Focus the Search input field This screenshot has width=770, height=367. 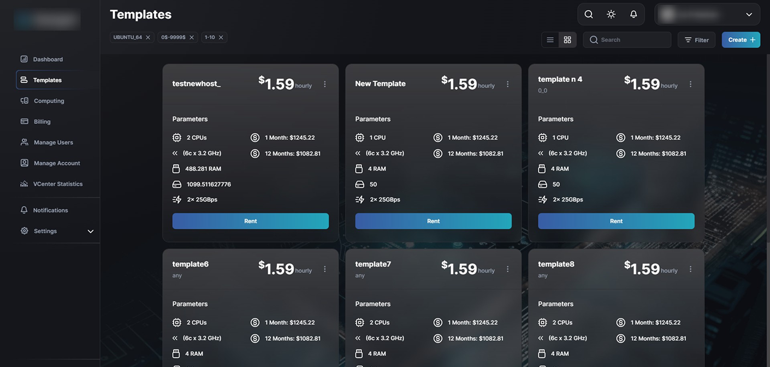627,40
